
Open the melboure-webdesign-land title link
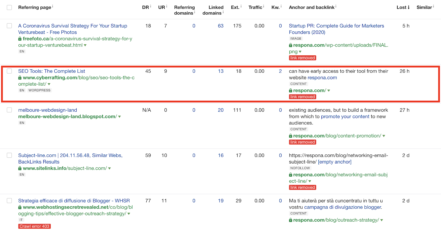click(48, 110)
